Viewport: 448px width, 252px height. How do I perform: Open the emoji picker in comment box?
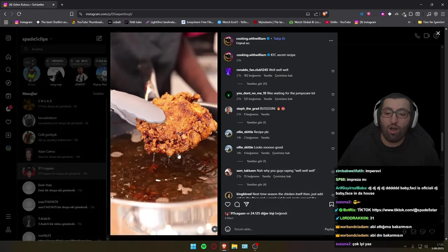(x=227, y=229)
